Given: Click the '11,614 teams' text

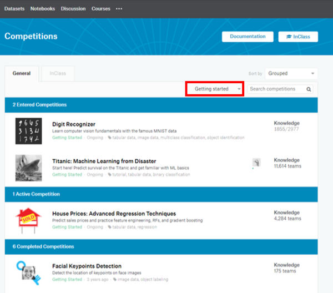Looking at the screenshot, I should pyautogui.click(x=287, y=166).
